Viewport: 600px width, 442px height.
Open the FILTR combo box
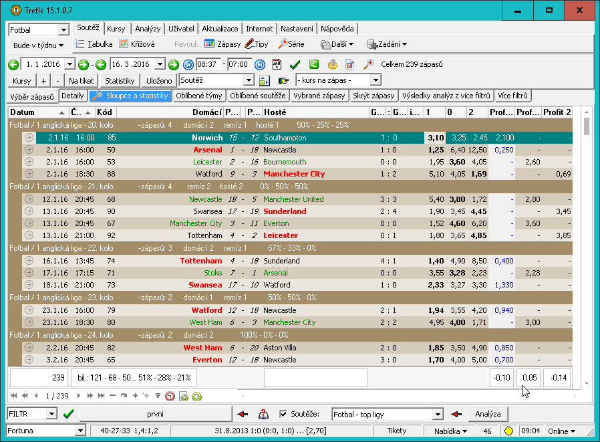51,414
